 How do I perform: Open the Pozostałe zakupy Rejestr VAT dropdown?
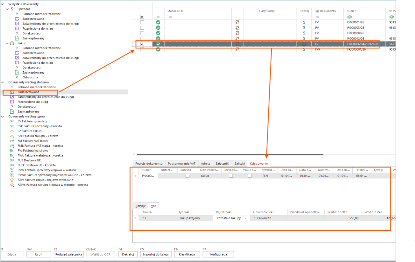245,218
